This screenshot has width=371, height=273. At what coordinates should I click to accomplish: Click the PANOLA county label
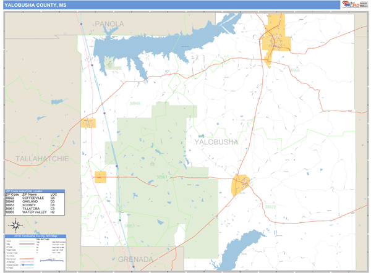point(109,23)
